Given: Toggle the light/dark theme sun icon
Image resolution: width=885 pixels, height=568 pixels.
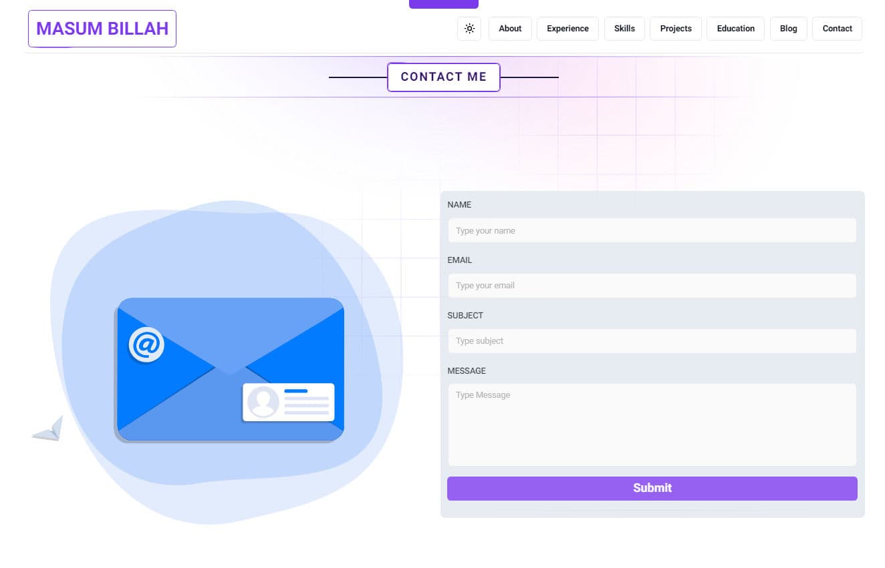Looking at the screenshot, I should point(469,29).
